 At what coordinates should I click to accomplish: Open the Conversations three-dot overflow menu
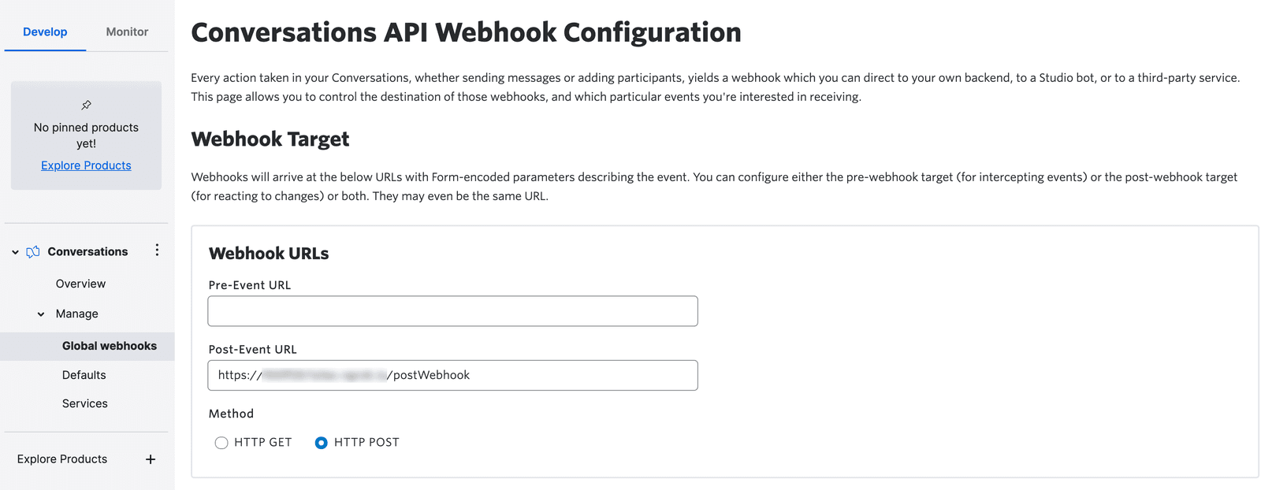pos(157,249)
